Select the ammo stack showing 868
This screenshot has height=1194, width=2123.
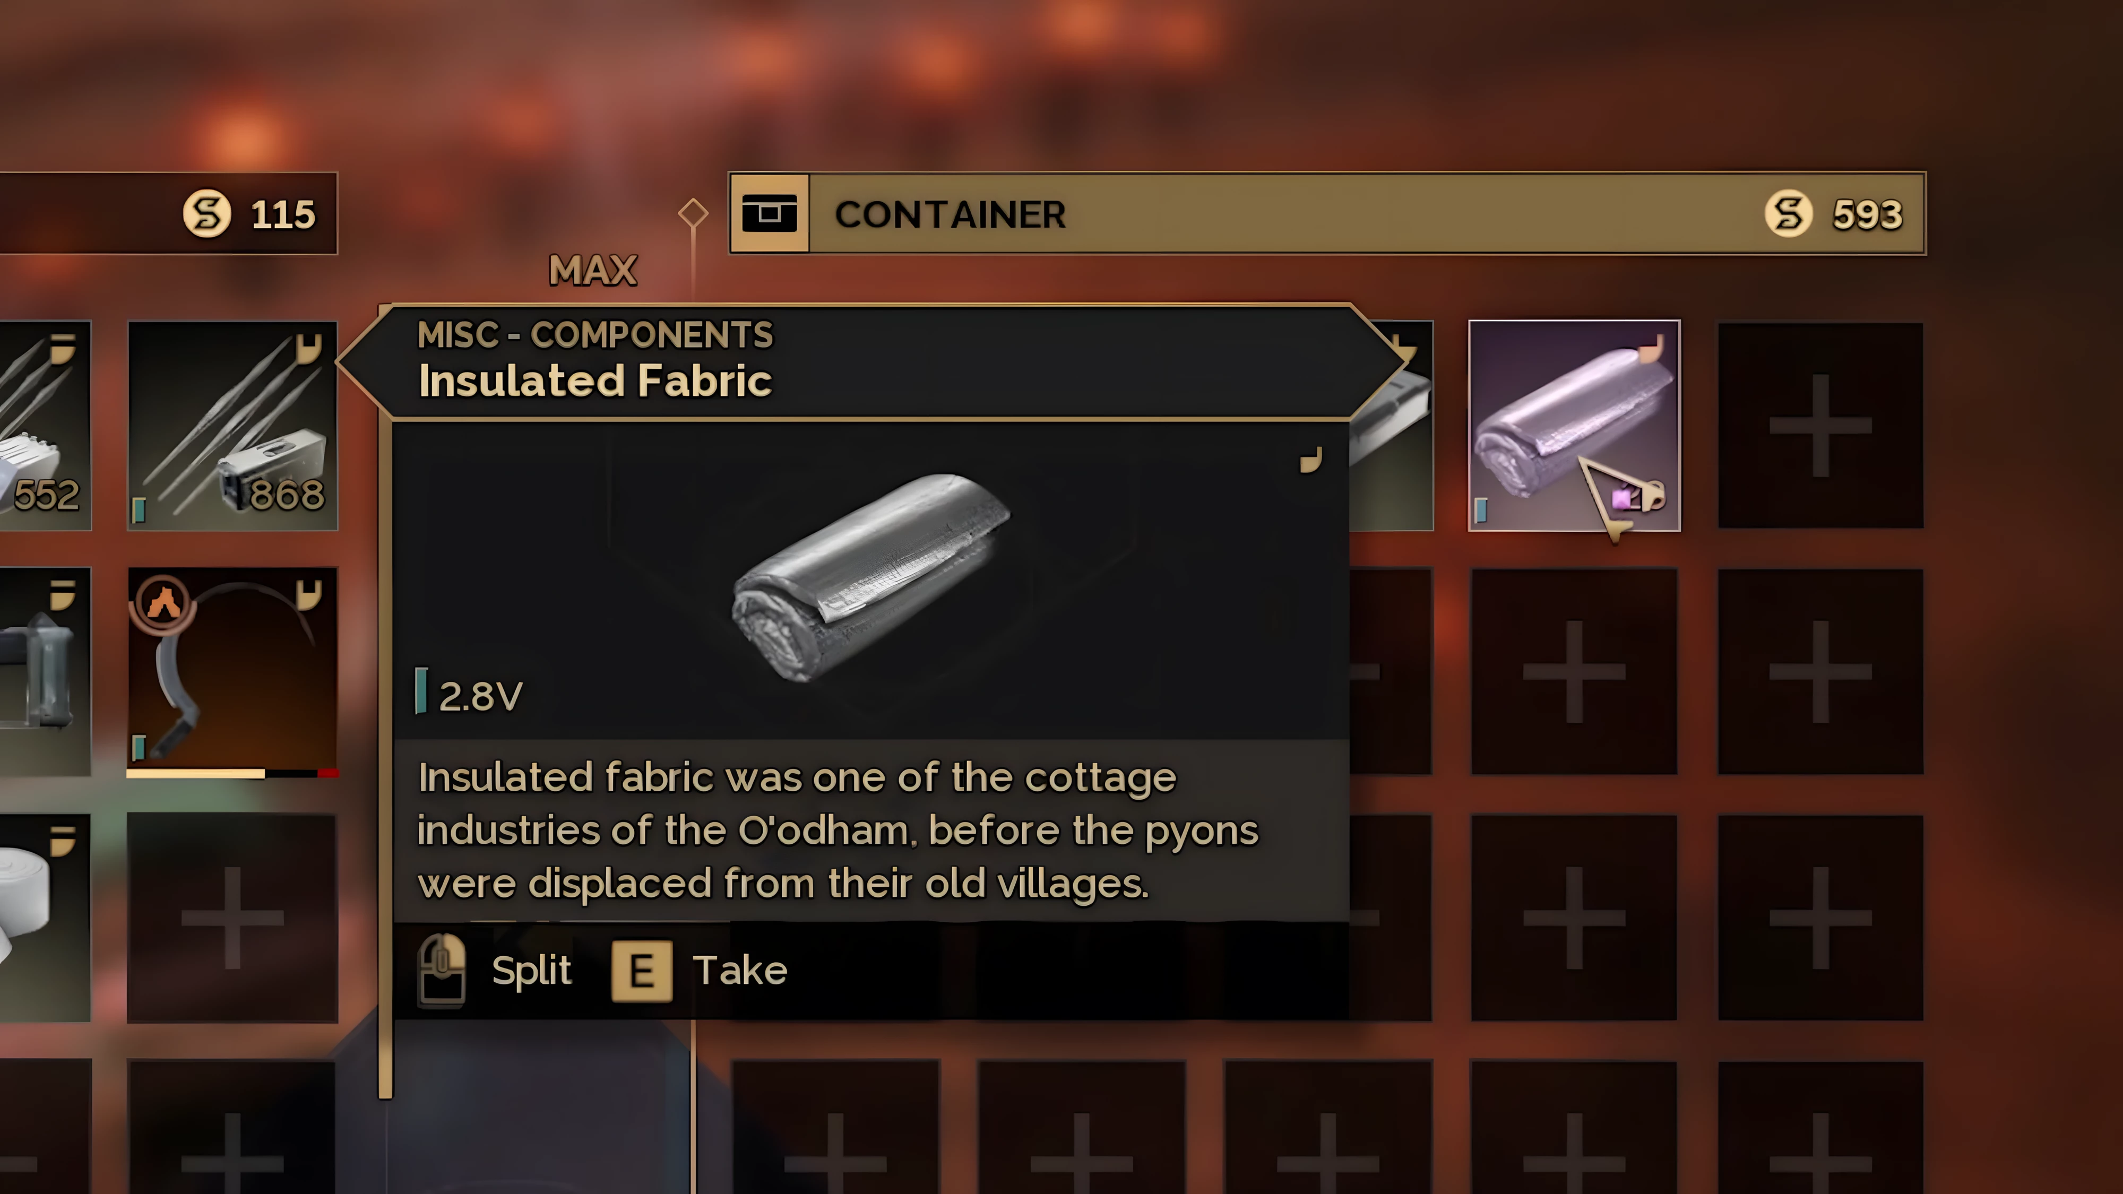(232, 425)
